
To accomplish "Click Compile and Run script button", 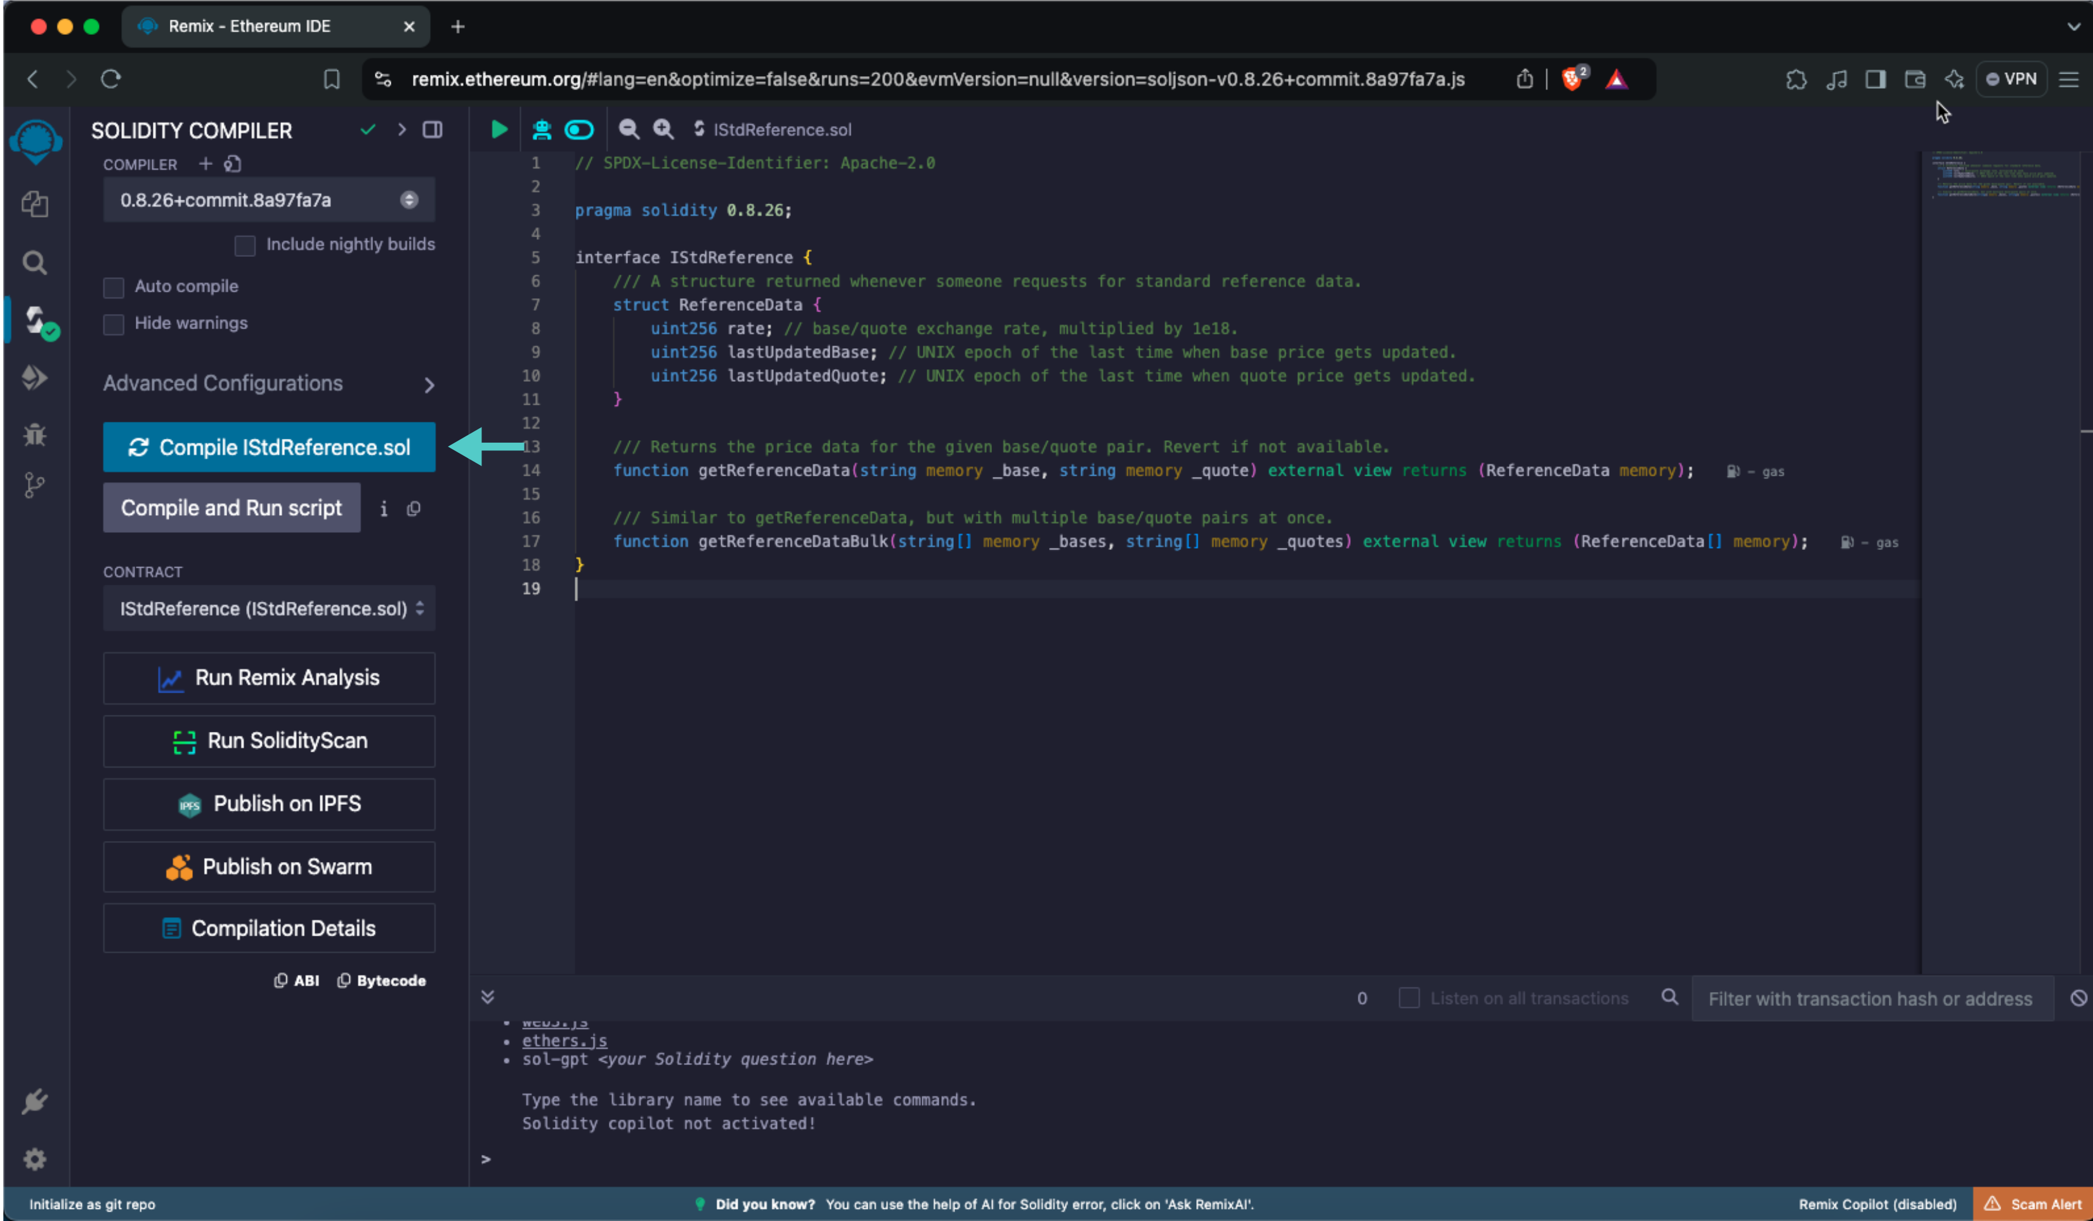I will pyautogui.click(x=231, y=507).
